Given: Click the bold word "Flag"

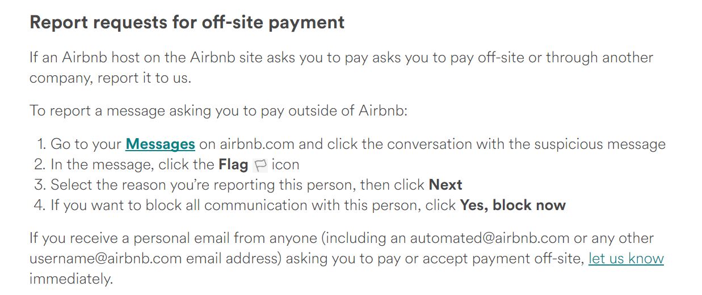Looking at the screenshot, I should point(233,165).
